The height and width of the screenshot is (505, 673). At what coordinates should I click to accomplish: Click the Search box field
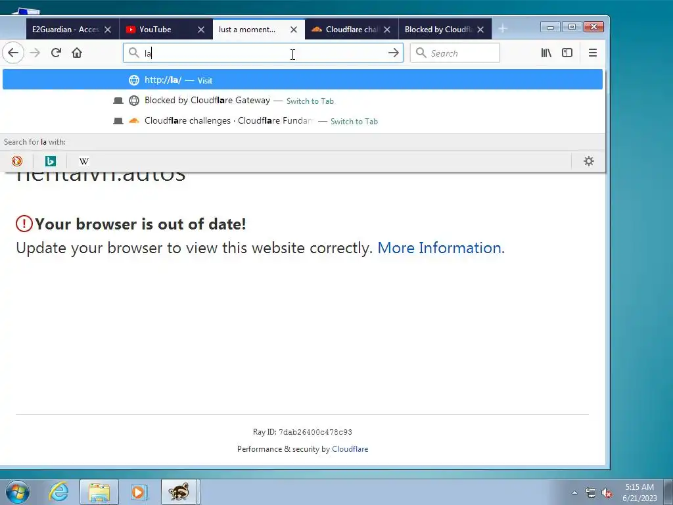455,53
